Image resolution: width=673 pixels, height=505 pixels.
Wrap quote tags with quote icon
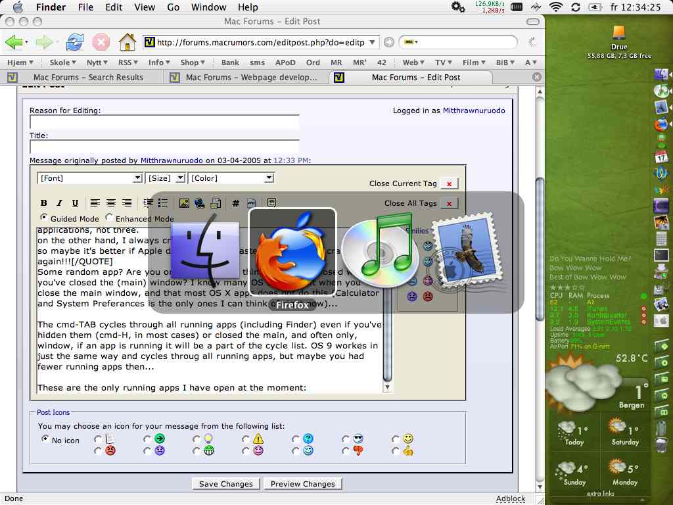tap(271, 203)
